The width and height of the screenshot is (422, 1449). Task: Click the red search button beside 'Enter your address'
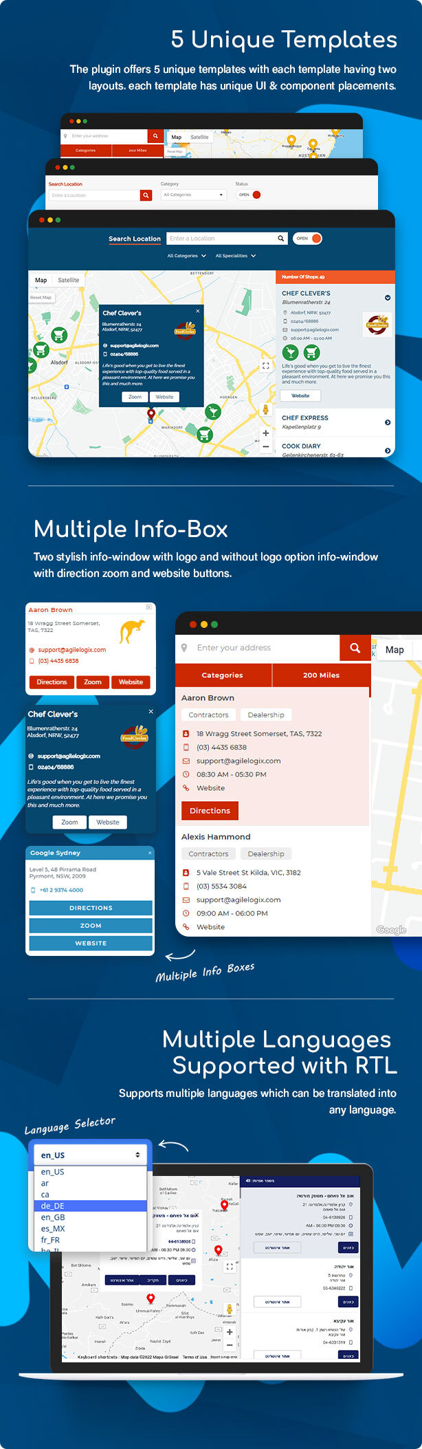[355, 648]
